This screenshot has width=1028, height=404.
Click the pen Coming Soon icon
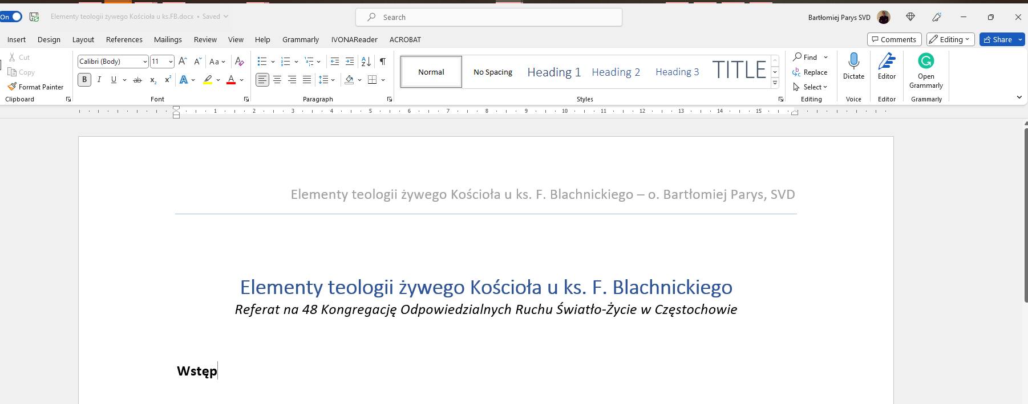937,17
